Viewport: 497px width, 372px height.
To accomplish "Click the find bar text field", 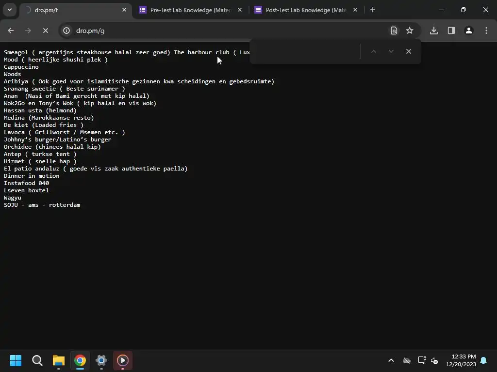I will 306,51.
